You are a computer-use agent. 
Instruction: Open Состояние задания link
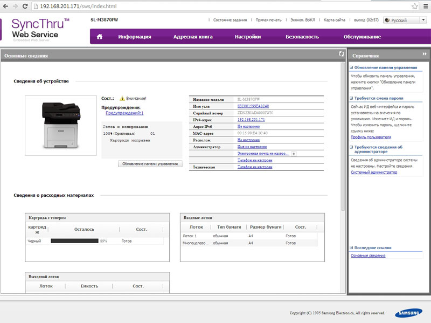pos(230,20)
